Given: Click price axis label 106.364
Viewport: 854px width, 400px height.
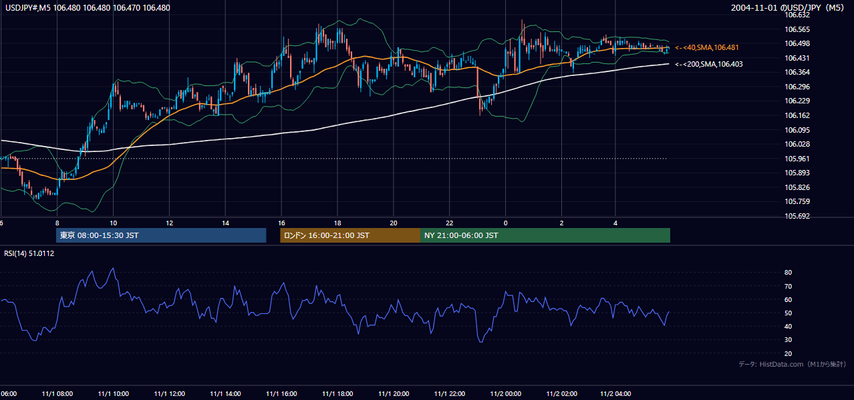Looking at the screenshot, I should [x=797, y=72].
